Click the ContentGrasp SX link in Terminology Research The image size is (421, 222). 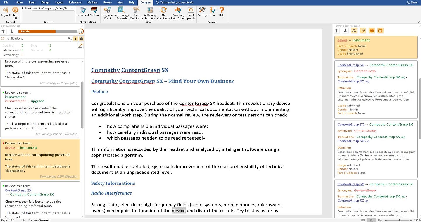click(x=351, y=65)
